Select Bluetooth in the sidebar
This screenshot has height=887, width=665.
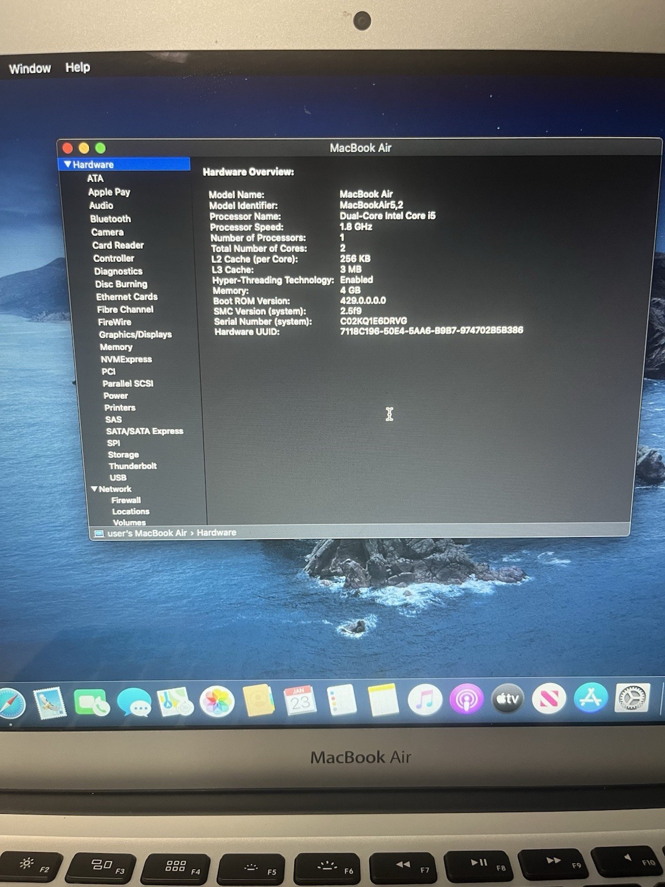(110, 219)
